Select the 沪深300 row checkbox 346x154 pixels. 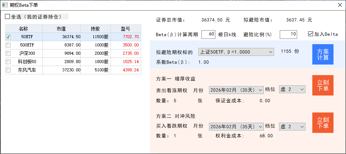(x=8, y=53)
